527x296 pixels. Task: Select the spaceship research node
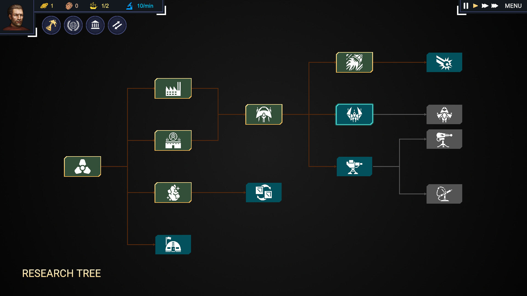(264, 115)
